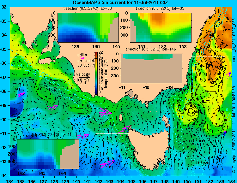Click the "drifter" legend label
237x183 pixels.
[82, 55]
